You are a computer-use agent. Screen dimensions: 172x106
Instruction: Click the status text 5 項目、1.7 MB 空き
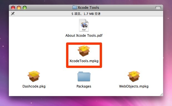coord(86,14)
